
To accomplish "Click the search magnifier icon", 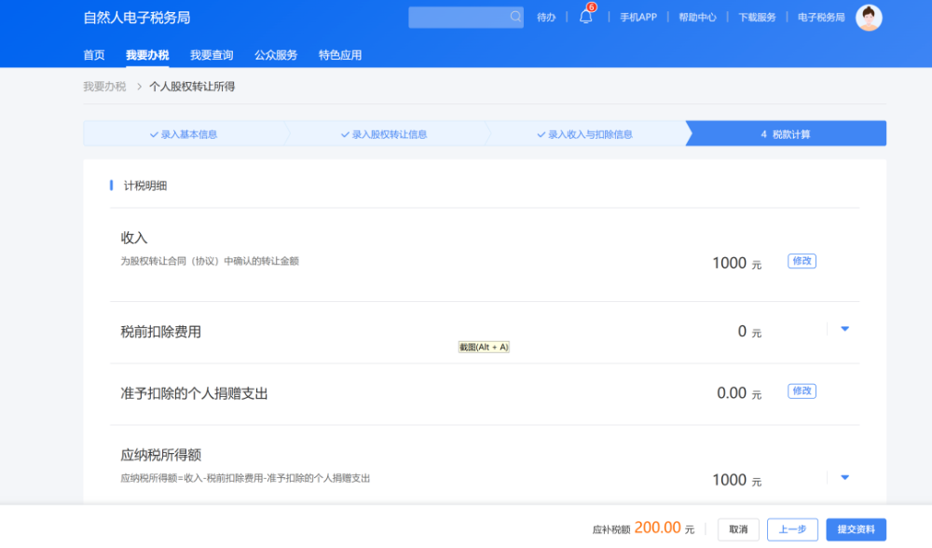I will 514,17.
